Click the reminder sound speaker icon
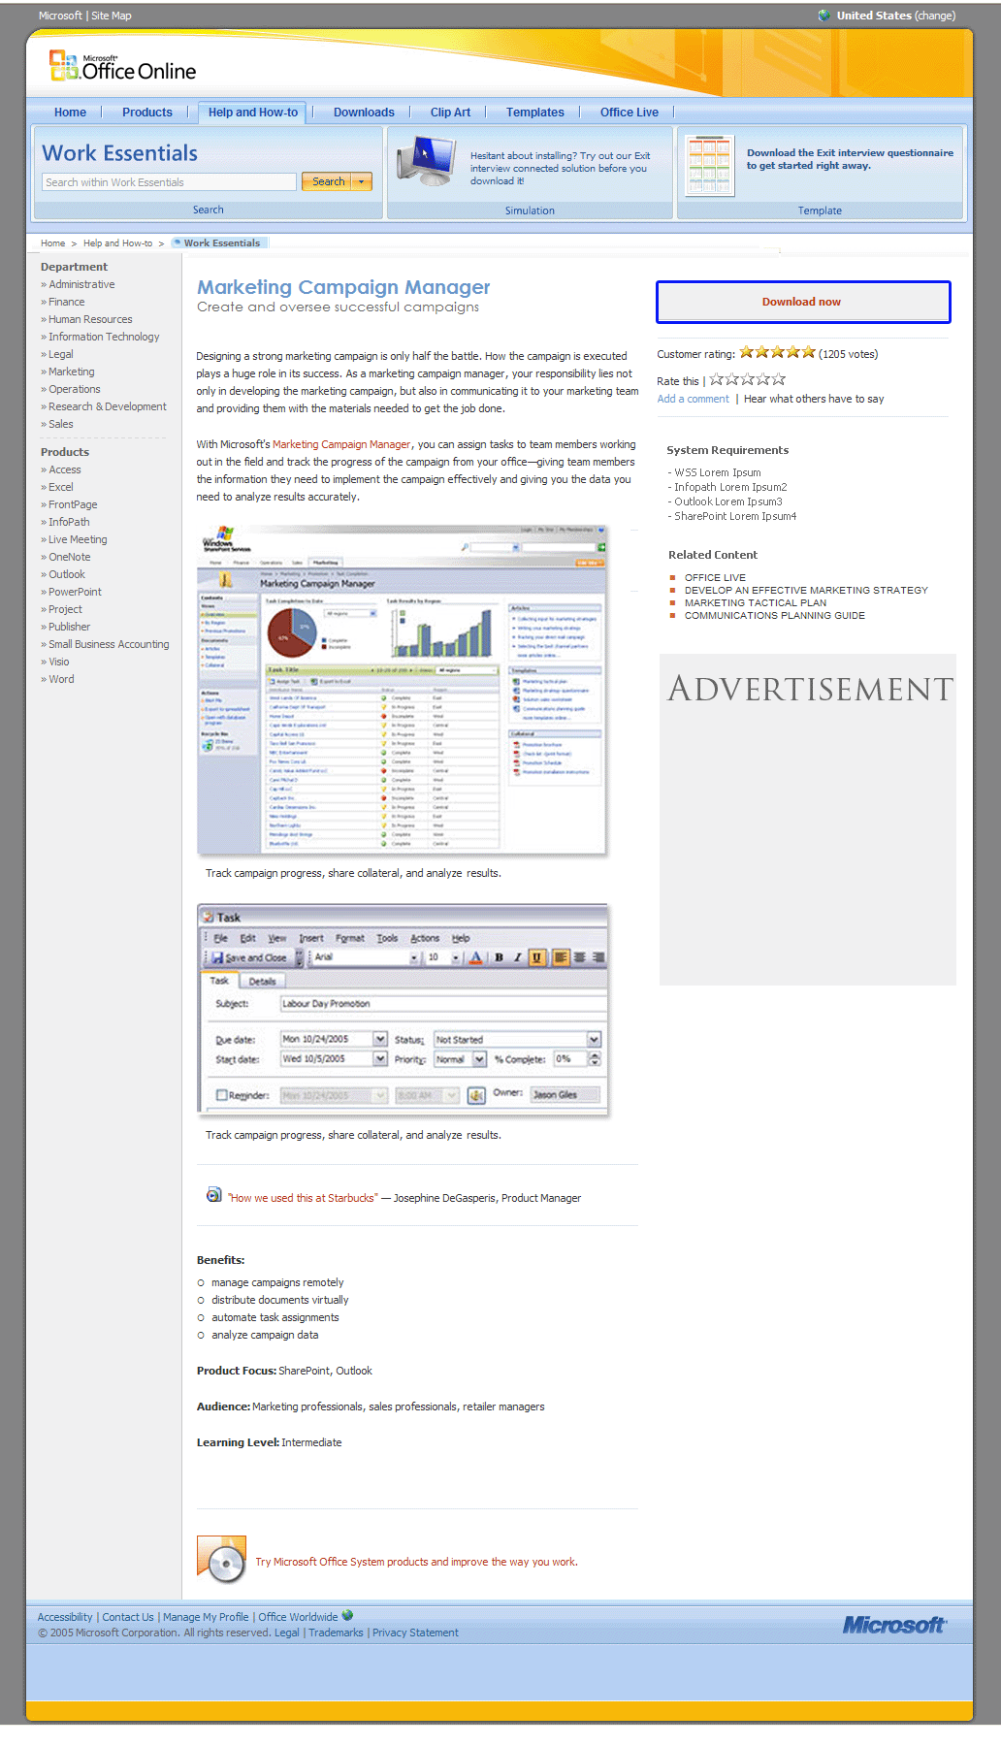Viewport: 1001px width, 1746px height. [476, 1095]
